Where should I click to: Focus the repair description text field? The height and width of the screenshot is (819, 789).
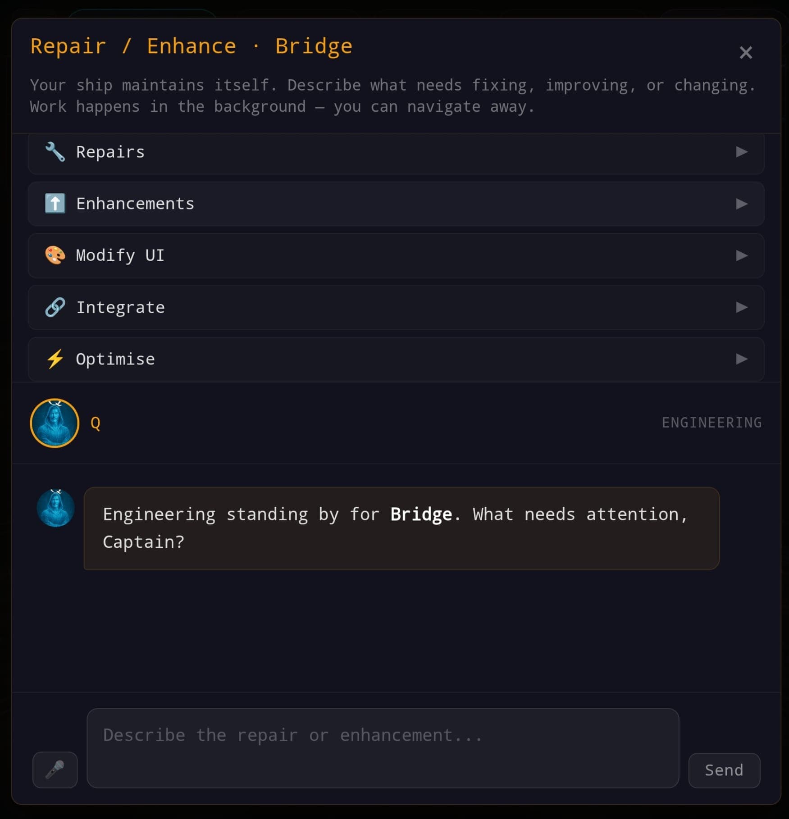[383, 749]
